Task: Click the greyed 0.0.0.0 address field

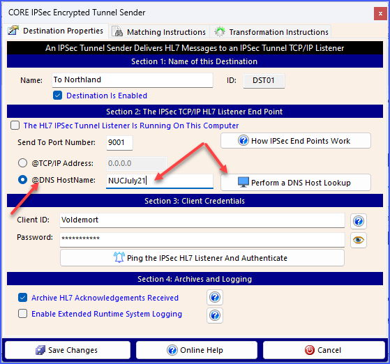Action: tap(137, 163)
